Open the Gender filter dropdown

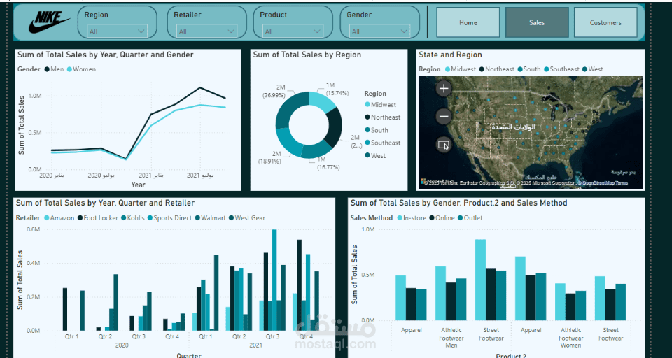point(379,31)
